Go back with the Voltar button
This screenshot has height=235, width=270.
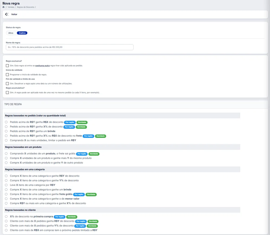click(14, 14)
